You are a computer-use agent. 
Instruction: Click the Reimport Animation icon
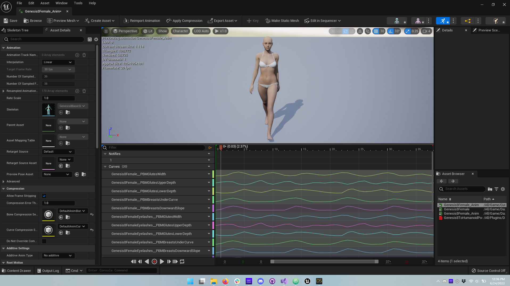tap(126, 21)
